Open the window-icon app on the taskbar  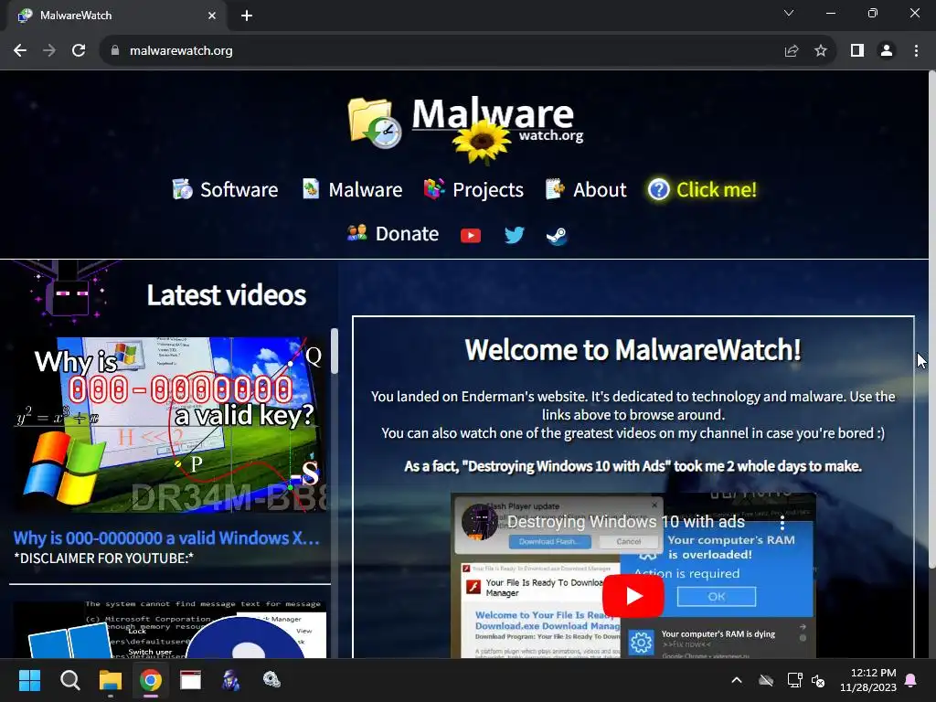pos(190,680)
